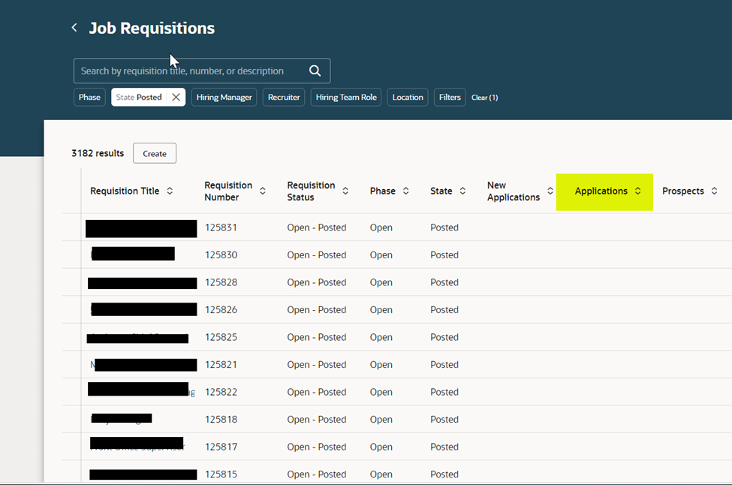
Task: Sort by Applications column arrows
Action: (x=637, y=191)
